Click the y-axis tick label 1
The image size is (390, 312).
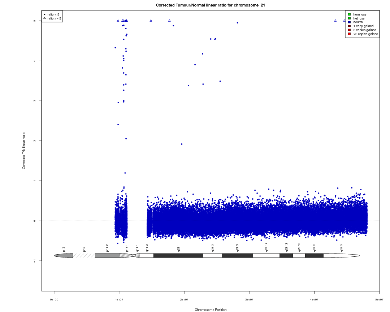pos(35,181)
